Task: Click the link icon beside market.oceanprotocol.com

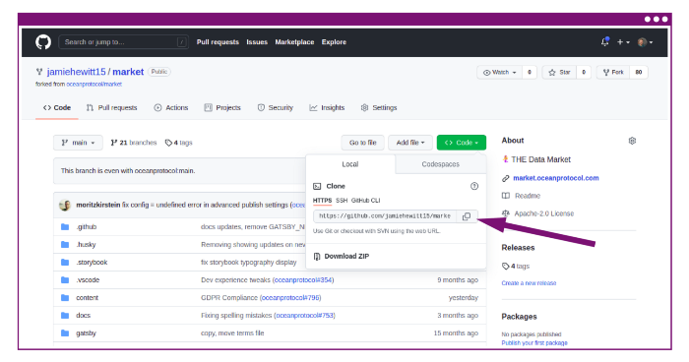Action: (x=506, y=178)
